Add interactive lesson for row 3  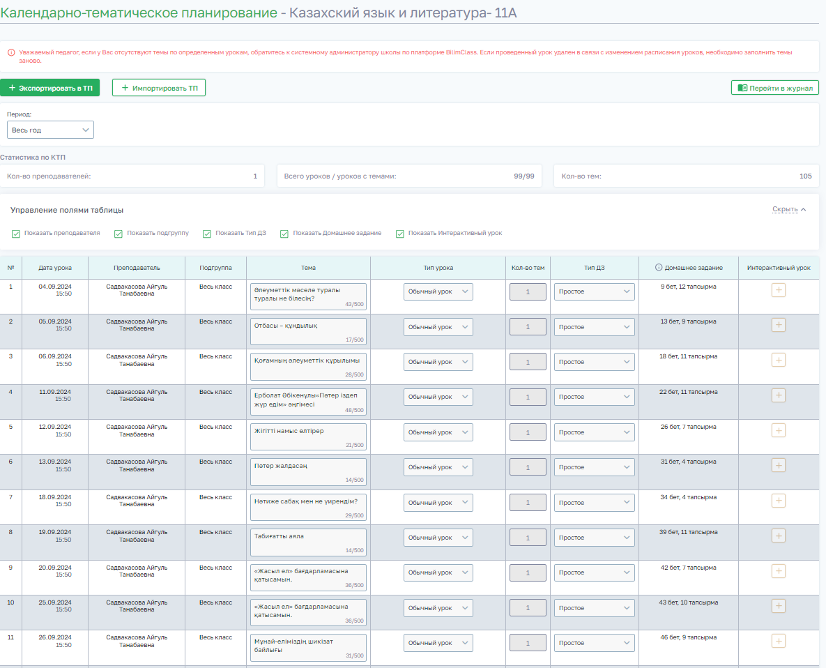click(778, 360)
